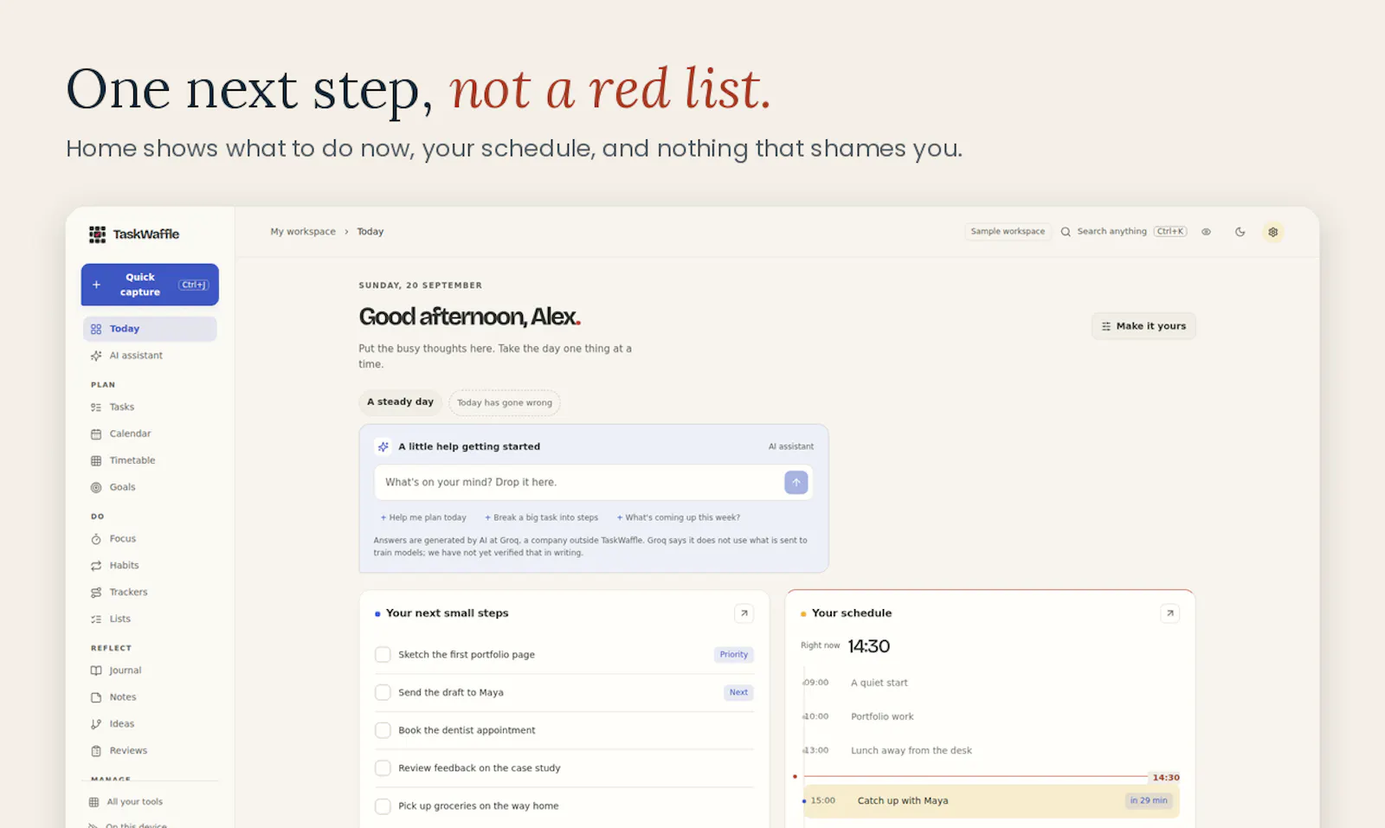Click the sparkle icon beside A little help getting started
1385x828 pixels.
pos(383,447)
